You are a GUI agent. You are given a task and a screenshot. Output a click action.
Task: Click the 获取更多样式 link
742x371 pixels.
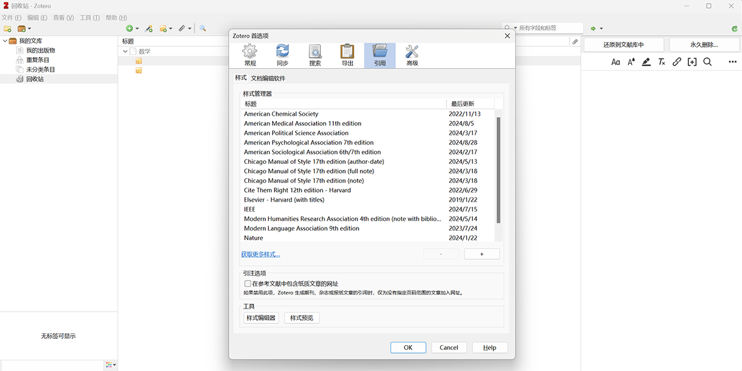point(260,254)
